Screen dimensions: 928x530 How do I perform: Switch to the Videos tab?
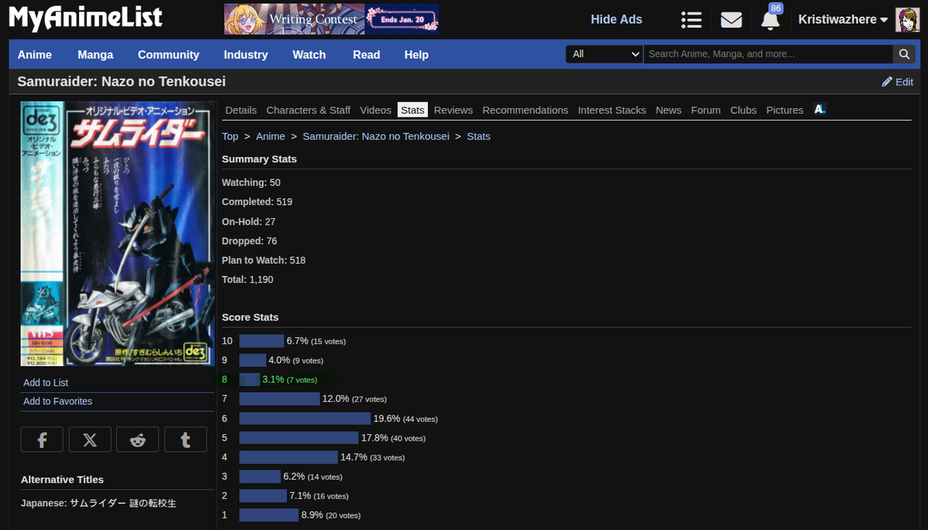click(x=376, y=110)
